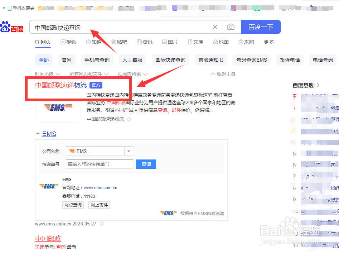Select the 号码查询EMS filter chip
The image size is (339, 253).
click(252, 60)
